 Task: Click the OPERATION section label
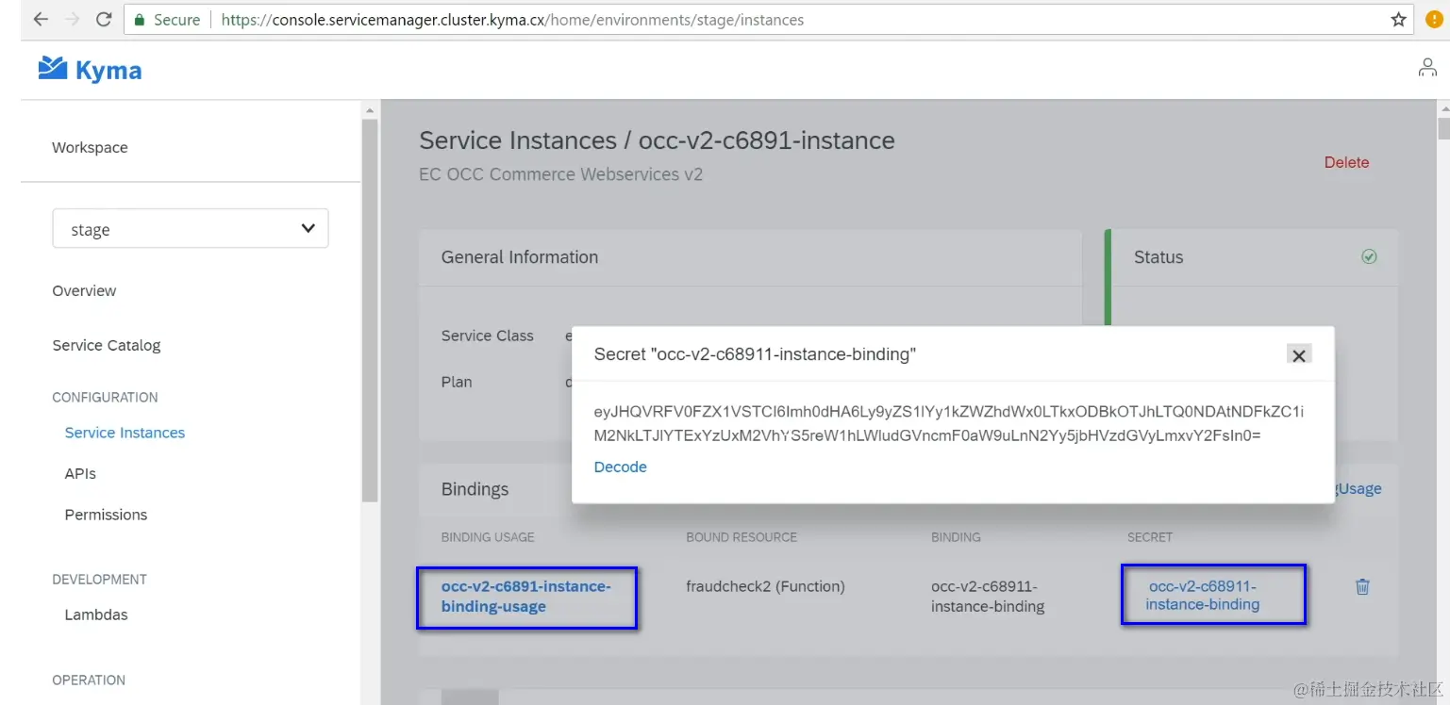[x=89, y=680]
